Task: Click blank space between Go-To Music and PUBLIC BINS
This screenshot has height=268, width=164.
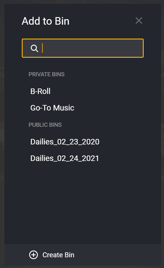Action: pos(83,117)
